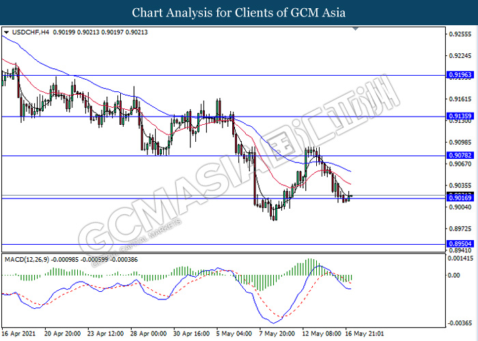Select the 0.89504 horizontal line price label
Image resolution: width=478 pixels, height=341 pixels.
click(460, 244)
